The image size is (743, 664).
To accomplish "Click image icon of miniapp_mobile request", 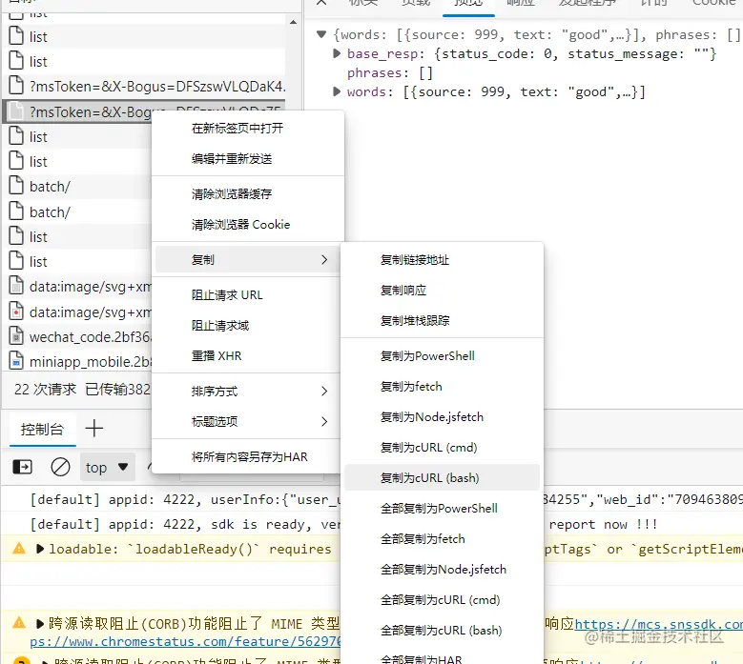I will 16,362.
